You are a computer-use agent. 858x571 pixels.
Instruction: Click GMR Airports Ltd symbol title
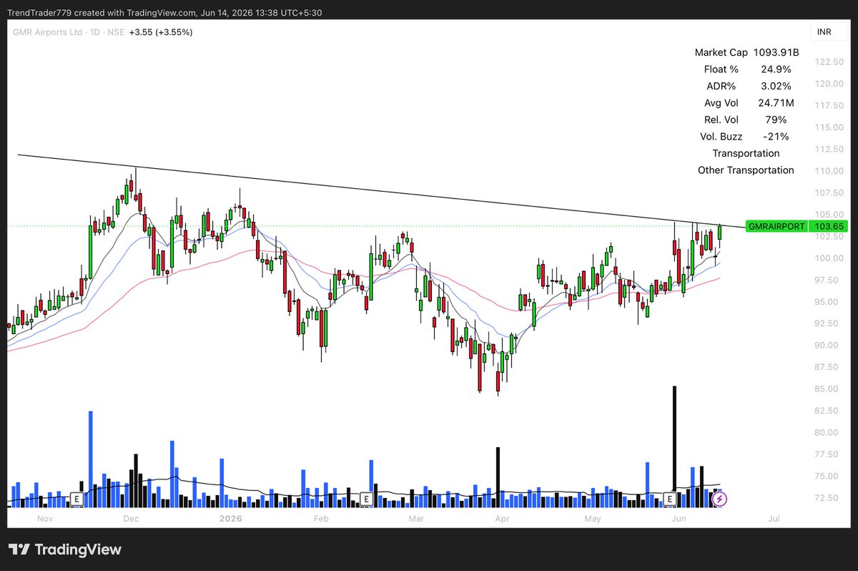pyautogui.click(x=46, y=32)
